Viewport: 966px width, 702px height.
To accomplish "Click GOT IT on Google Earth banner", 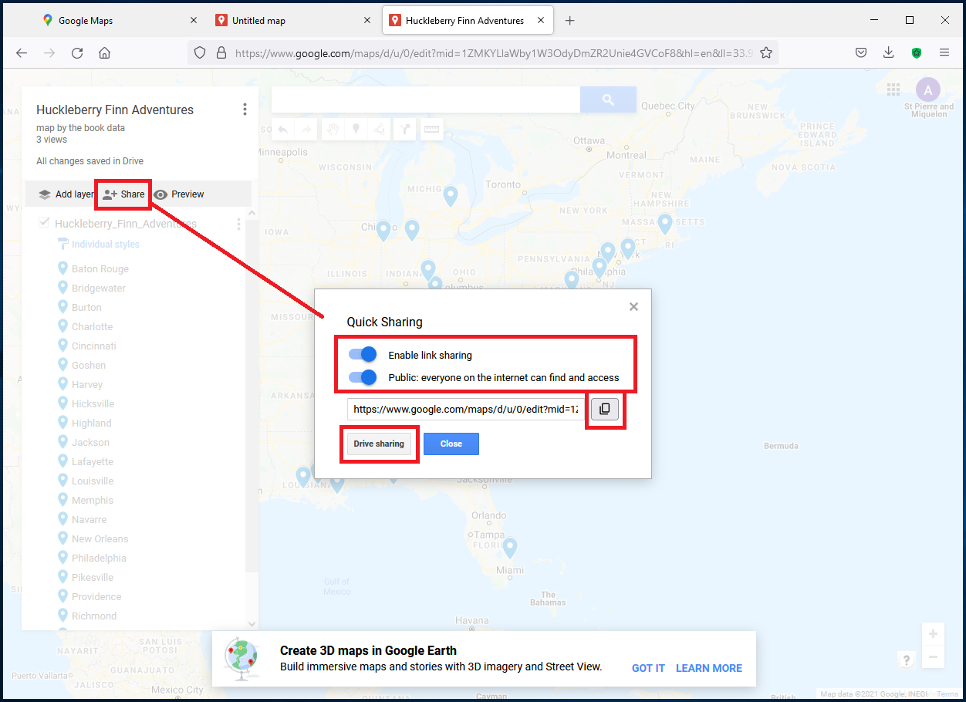I will (x=648, y=668).
